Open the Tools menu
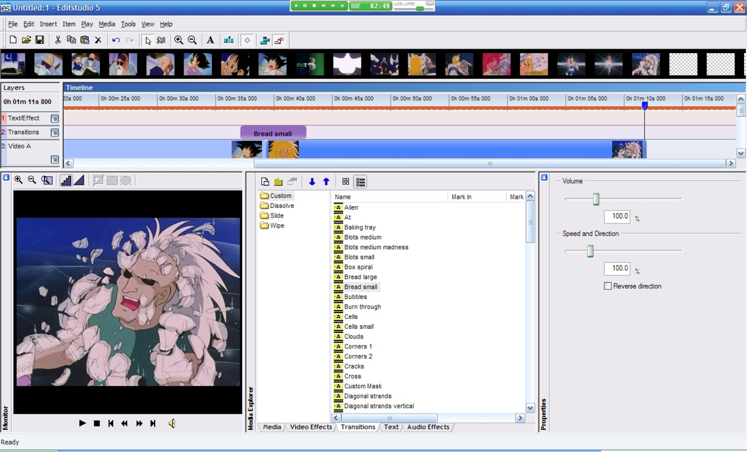The height and width of the screenshot is (452, 747). 128,24
